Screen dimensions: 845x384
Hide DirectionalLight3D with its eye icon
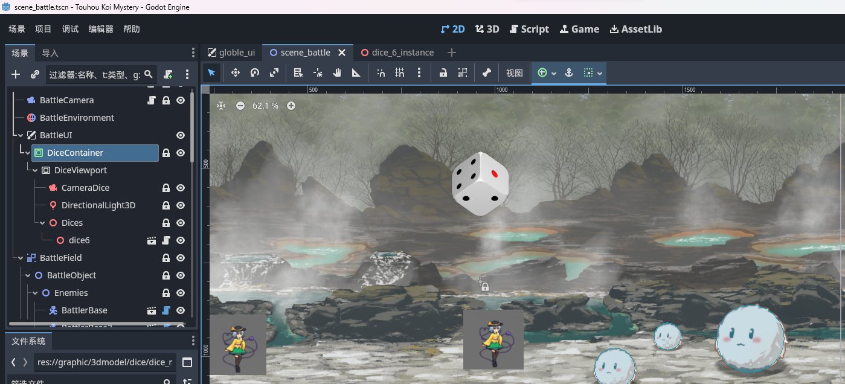click(181, 205)
